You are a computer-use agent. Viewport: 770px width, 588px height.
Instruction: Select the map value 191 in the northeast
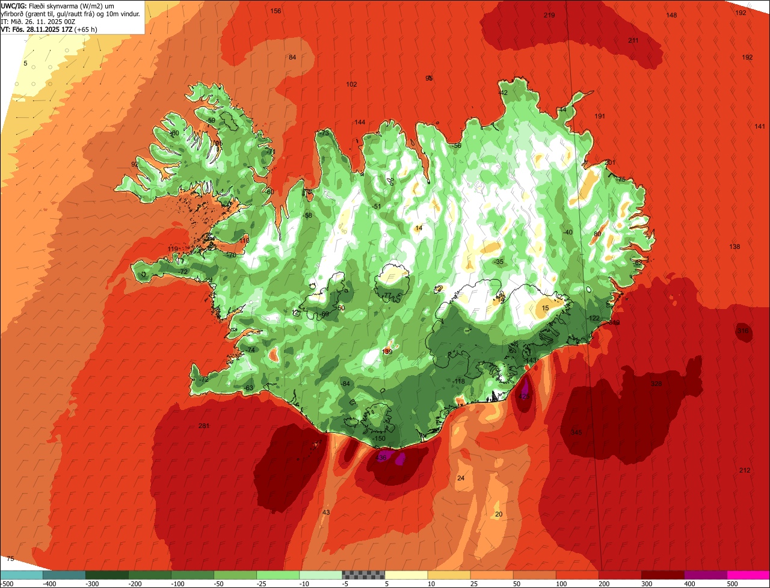coord(600,116)
